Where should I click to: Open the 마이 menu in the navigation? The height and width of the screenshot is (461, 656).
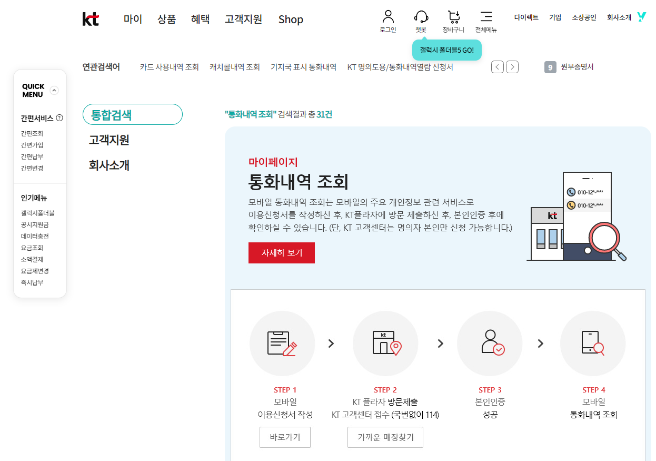coord(133,19)
